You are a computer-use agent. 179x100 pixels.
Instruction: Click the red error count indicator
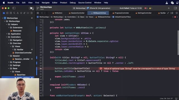pos(146,8)
